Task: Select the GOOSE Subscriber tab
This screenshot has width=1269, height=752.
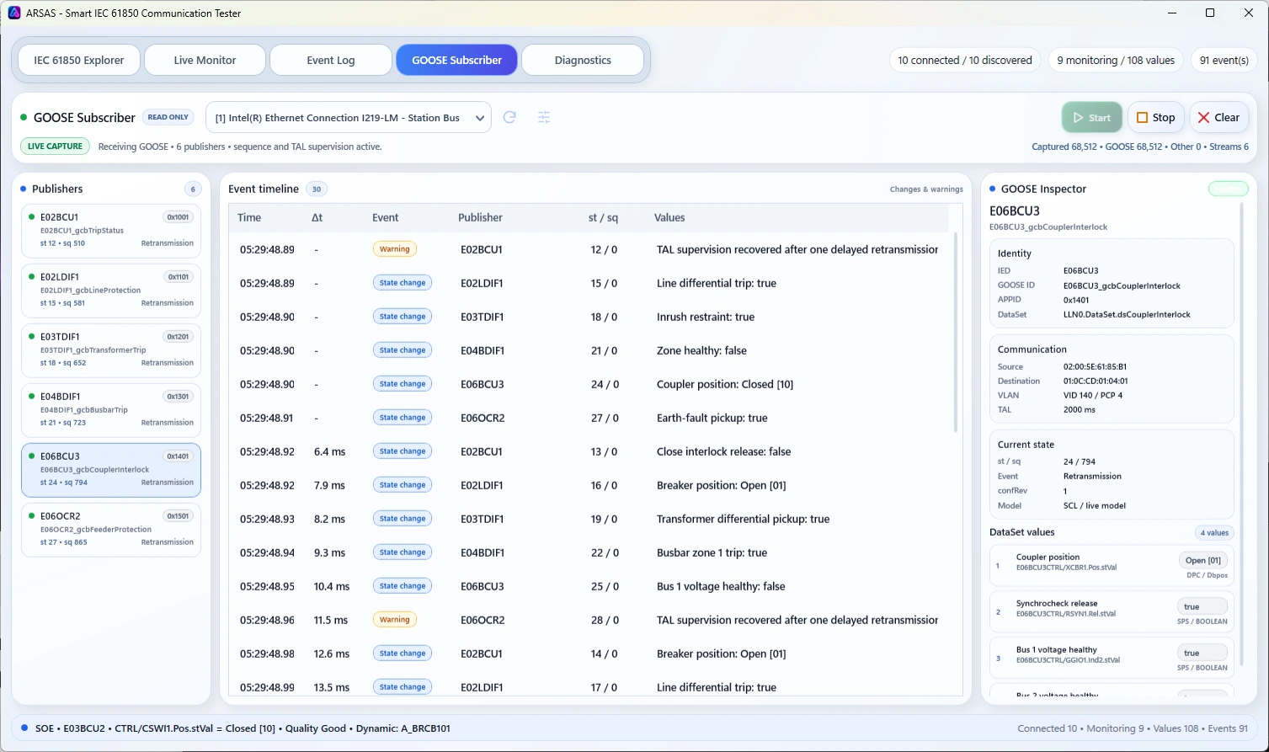Action: [456, 60]
